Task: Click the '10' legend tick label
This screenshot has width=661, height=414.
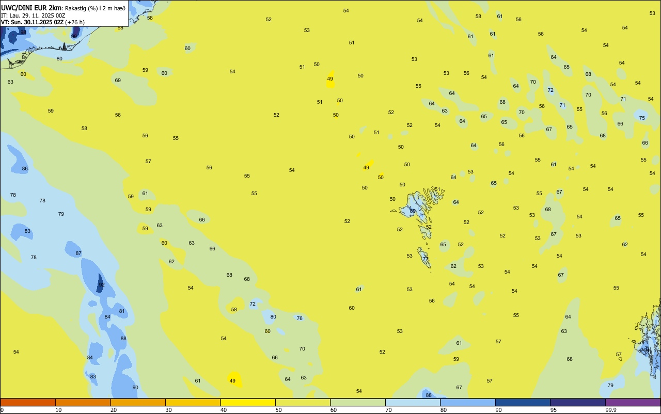Action: (x=58, y=410)
